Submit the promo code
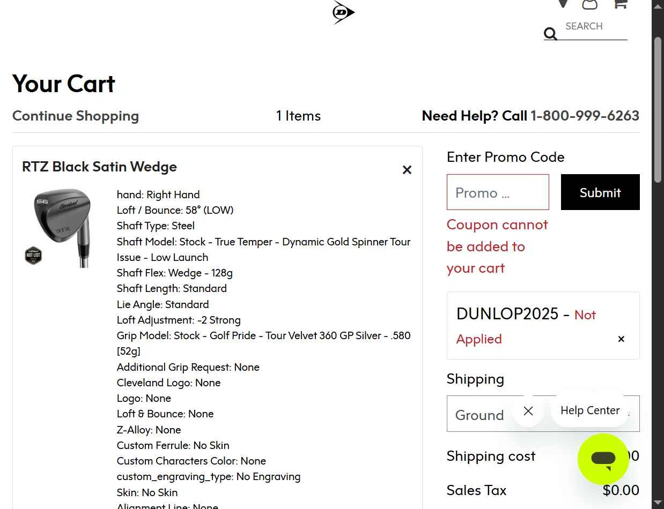 coord(600,192)
